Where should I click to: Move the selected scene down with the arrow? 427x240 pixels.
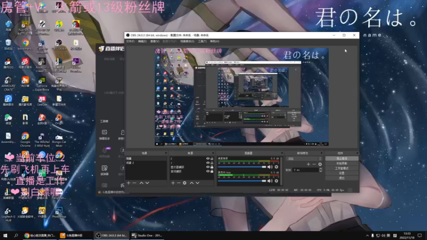point(147,183)
